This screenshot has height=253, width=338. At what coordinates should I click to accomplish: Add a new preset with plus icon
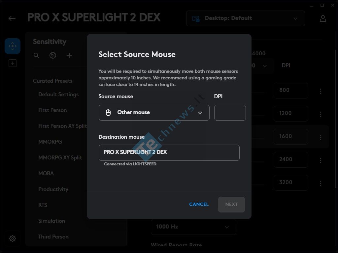pyautogui.click(x=69, y=55)
